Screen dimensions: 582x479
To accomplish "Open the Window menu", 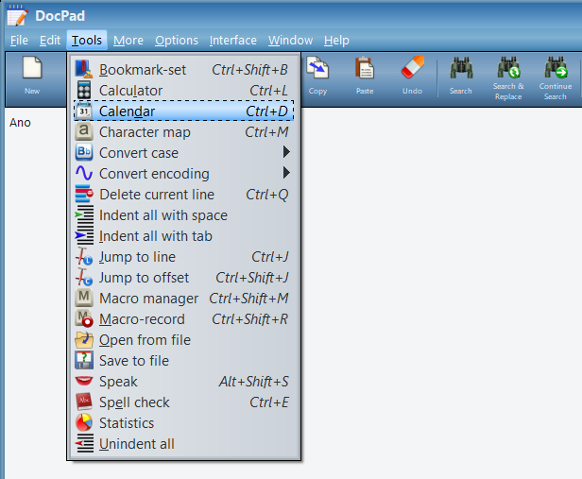I will [290, 40].
